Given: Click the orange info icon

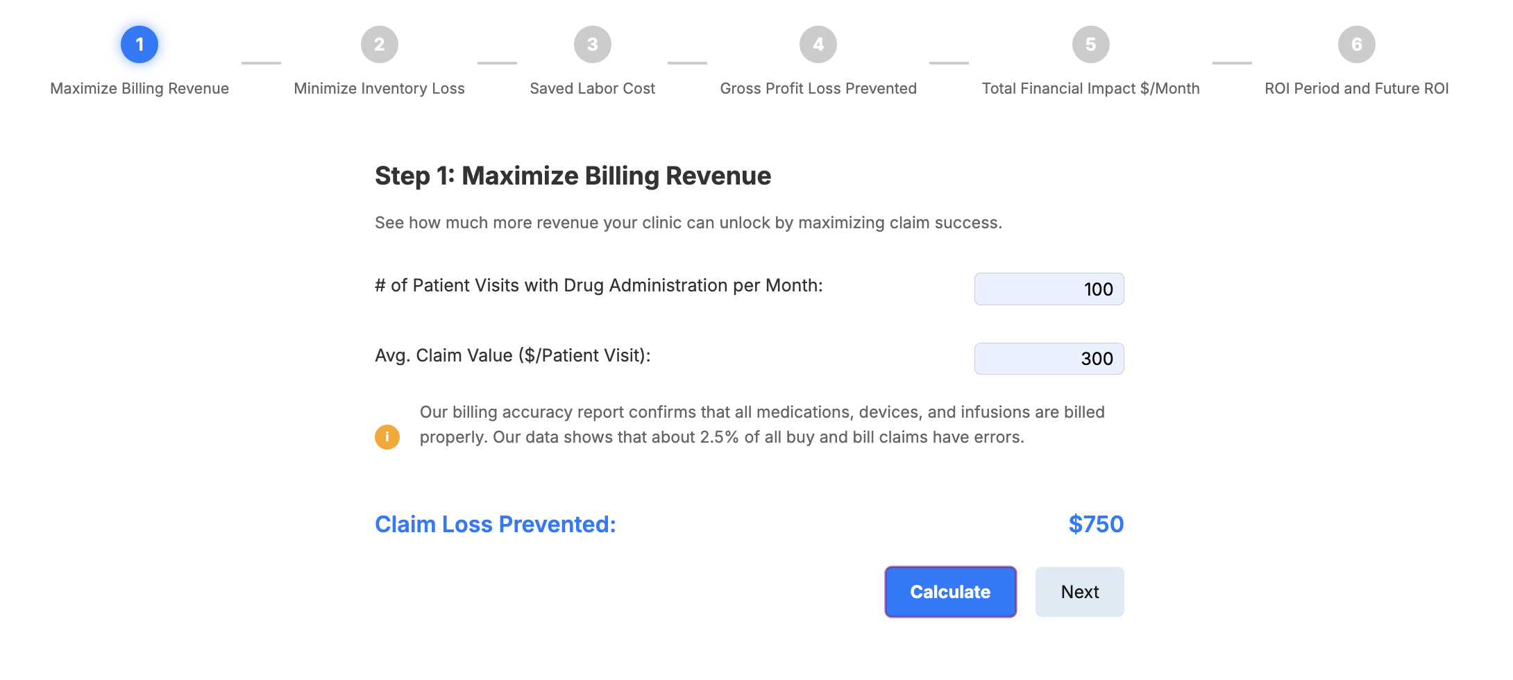Looking at the screenshot, I should click(x=387, y=437).
